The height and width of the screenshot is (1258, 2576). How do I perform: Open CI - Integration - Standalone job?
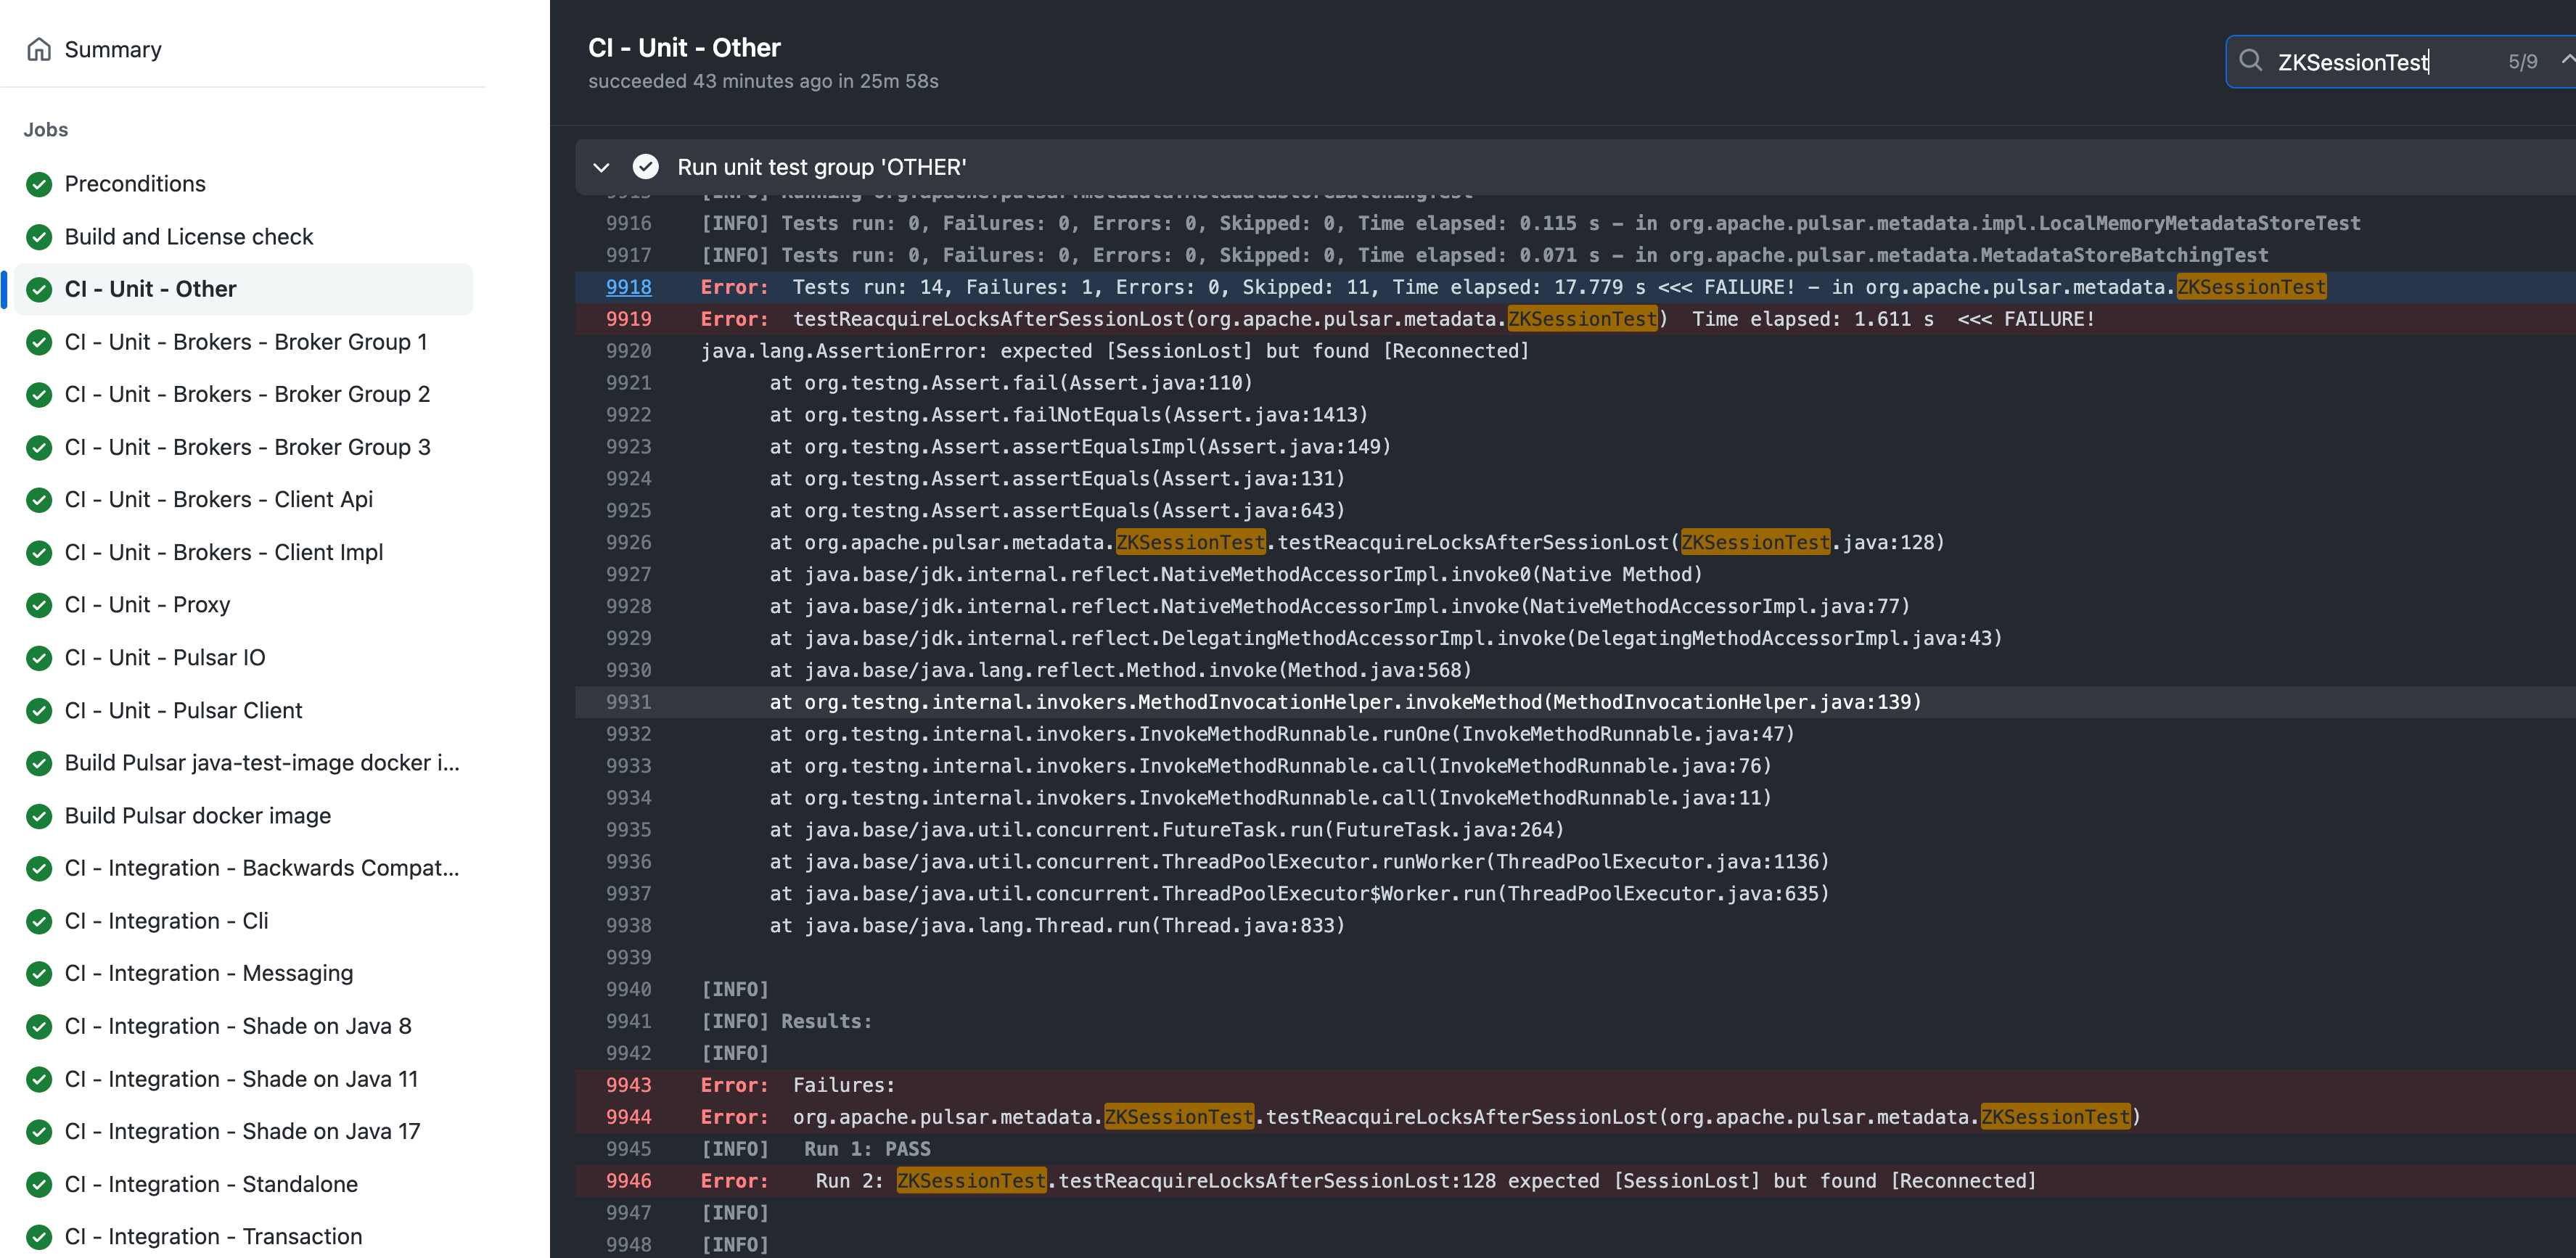[x=210, y=1184]
